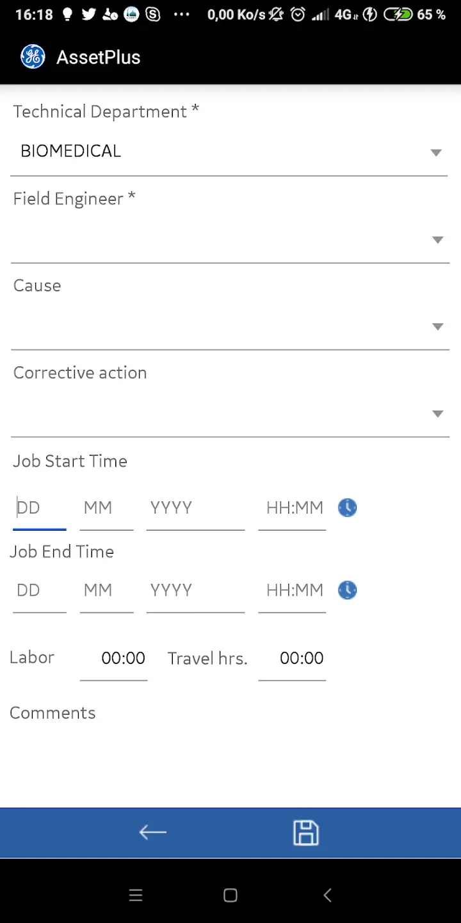
Task: Save the form with the floppy disk icon
Action: (305, 833)
